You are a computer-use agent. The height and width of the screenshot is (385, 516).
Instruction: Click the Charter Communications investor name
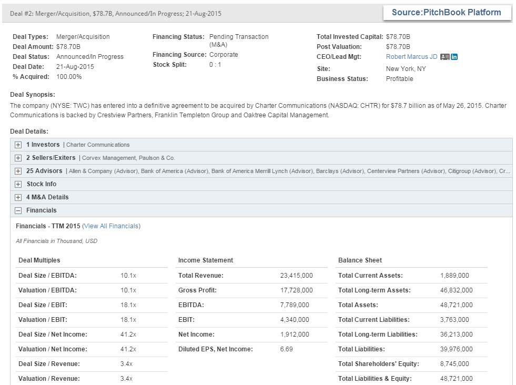[98, 145]
